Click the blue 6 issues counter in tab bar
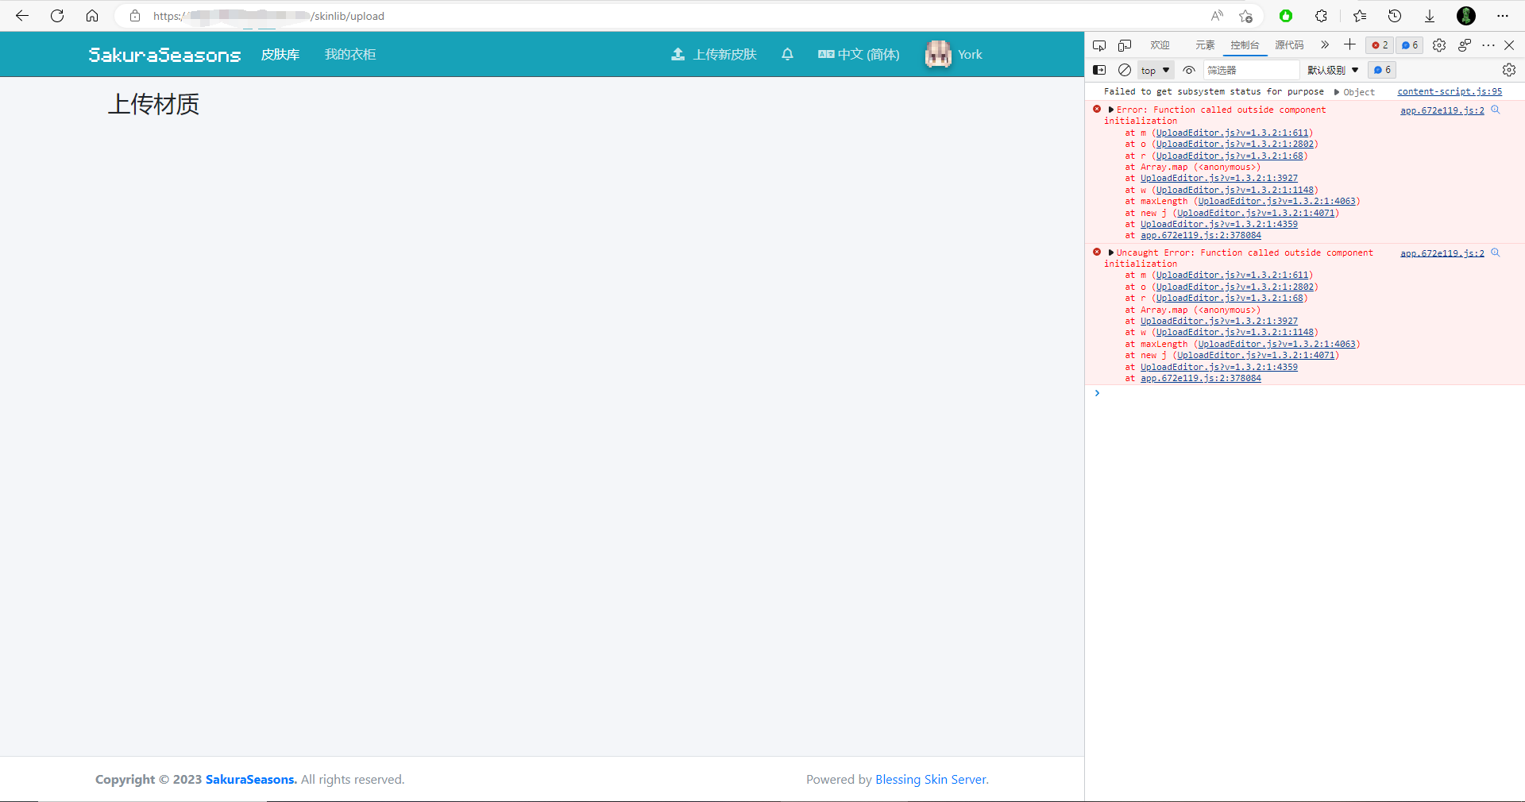1525x802 pixels. point(1410,45)
